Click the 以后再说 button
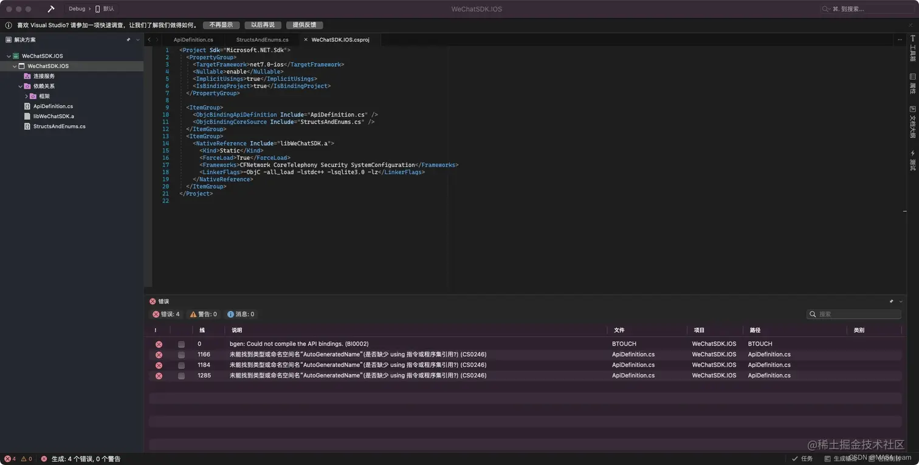 263,26
